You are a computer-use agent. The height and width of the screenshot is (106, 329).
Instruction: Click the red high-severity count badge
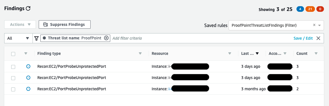[320, 9]
